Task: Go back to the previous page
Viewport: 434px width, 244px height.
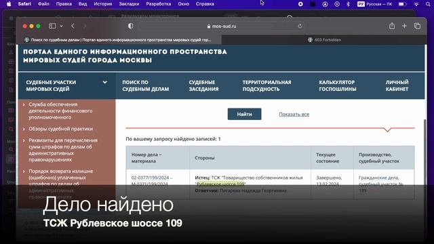Action: 73,26
